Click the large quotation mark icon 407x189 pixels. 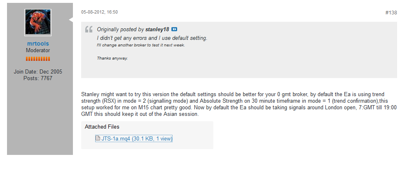tap(89, 30)
